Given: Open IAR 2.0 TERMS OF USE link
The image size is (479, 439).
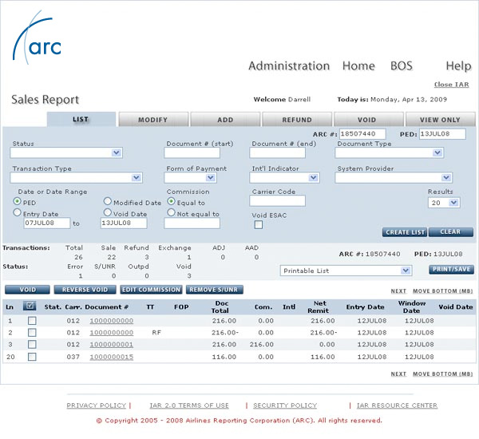Looking at the screenshot, I should click(189, 405).
